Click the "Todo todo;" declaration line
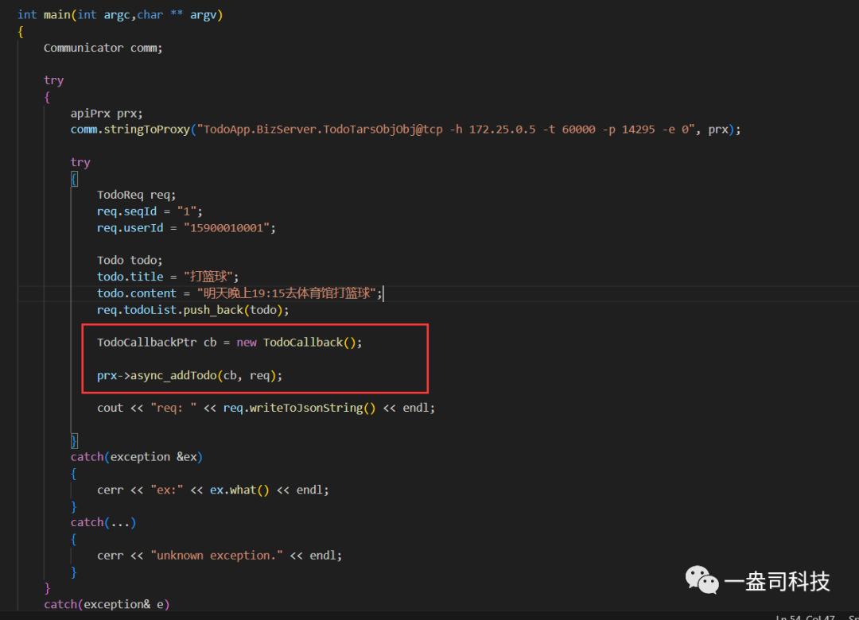The image size is (859, 620). point(130,260)
